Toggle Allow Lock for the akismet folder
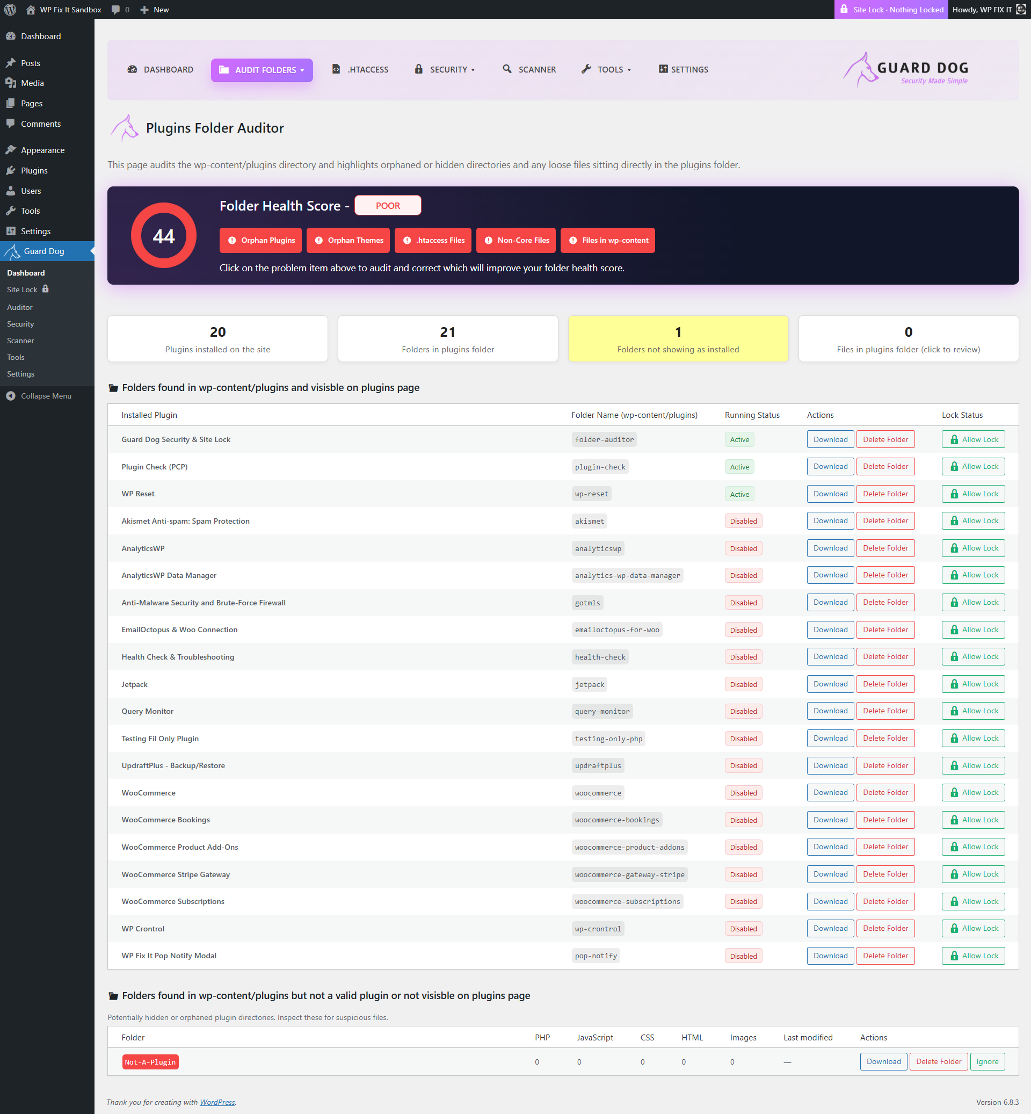 [x=973, y=520]
